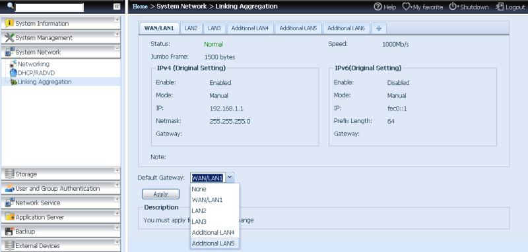Click the Network Service icon
The image size is (528, 252).
click(x=9, y=203)
